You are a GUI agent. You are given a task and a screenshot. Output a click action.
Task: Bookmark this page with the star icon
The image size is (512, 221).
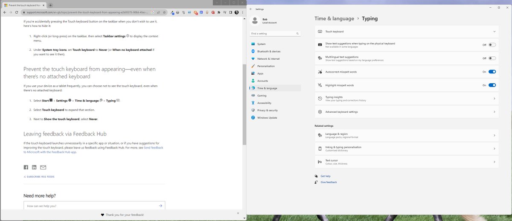[164, 12]
